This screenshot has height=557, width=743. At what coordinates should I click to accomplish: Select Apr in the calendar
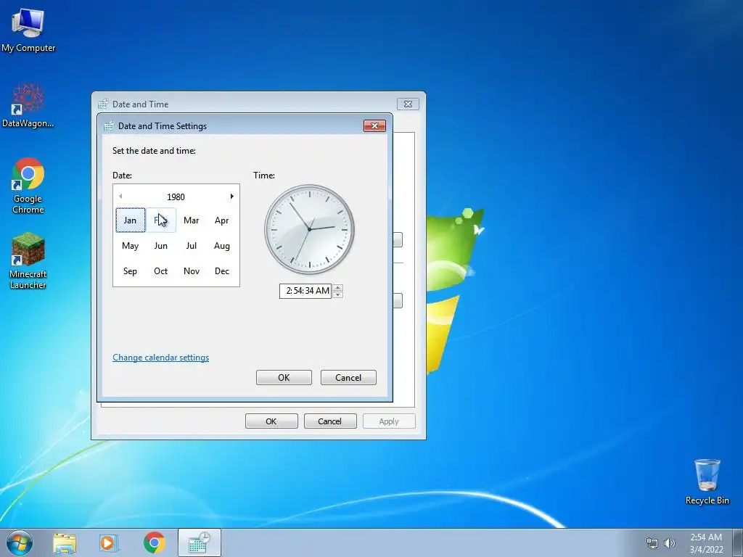coord(222,220)
